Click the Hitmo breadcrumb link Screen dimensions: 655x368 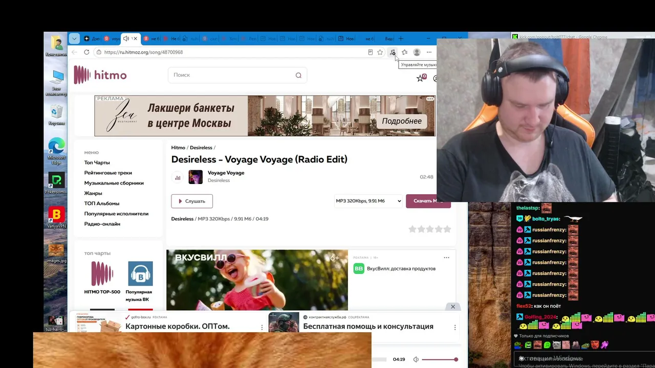pos(178,148)
